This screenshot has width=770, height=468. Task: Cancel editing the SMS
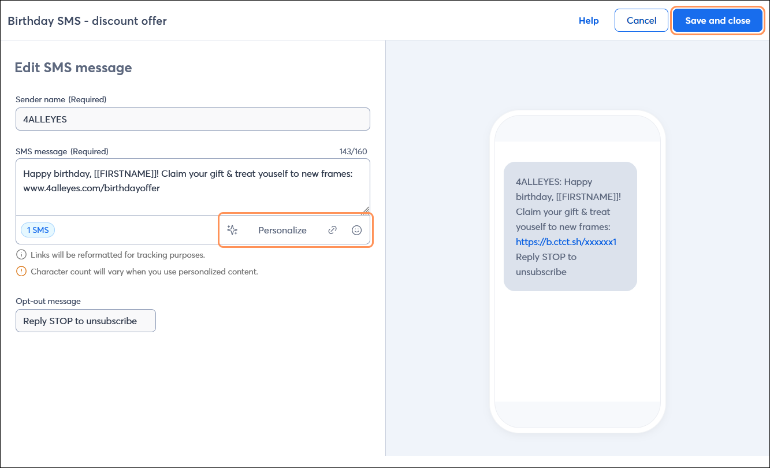641,20
